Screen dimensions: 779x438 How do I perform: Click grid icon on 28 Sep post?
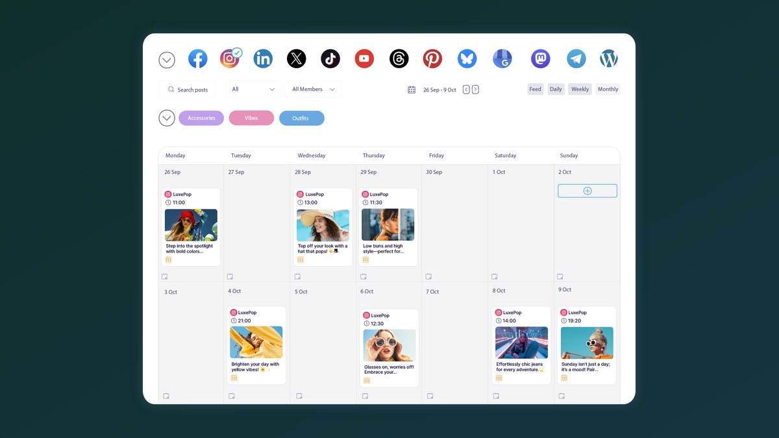[301, 260]
